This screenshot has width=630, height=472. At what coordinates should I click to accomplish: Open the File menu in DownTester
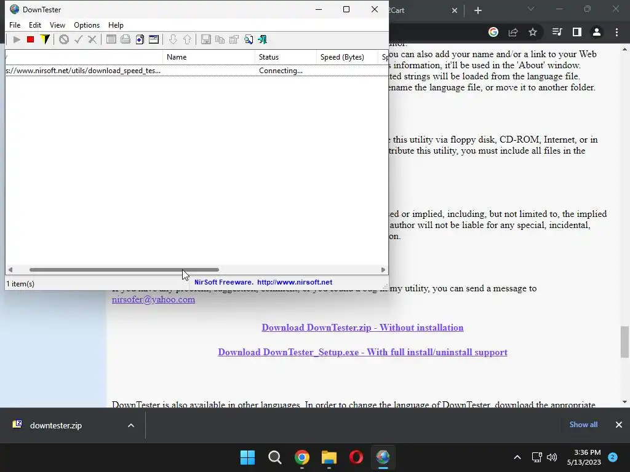pyautogui.click(x=15, y=25)
